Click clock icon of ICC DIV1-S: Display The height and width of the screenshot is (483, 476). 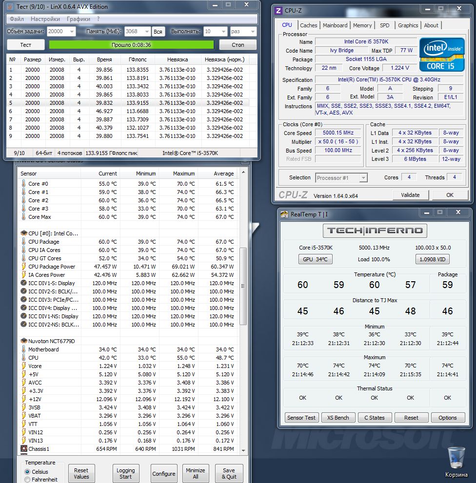pyautogui.click(x=23, y=283)
